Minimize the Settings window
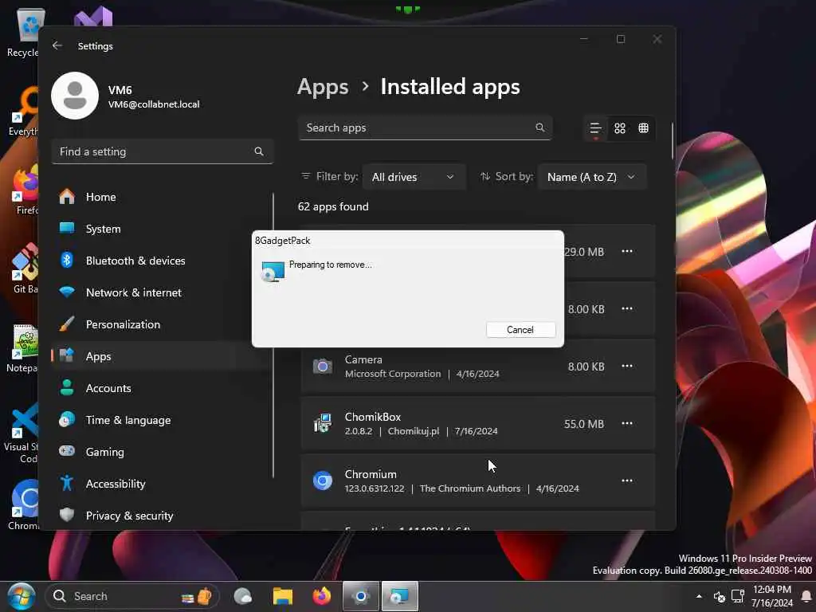Image resolution: width=816 pixels, height=612 pixels. (x=584, y=39)
